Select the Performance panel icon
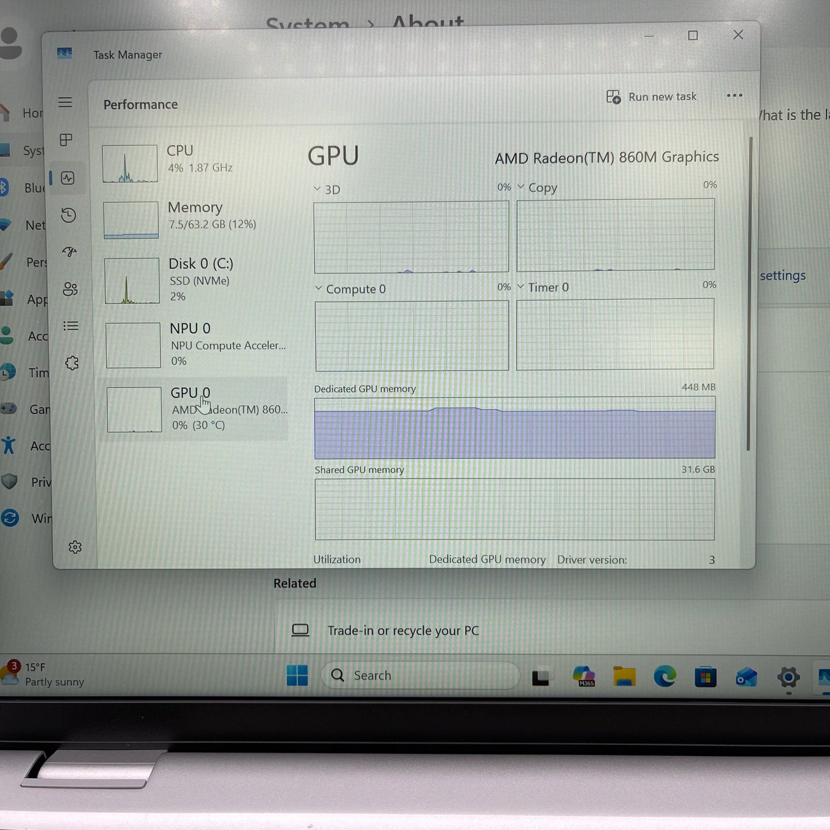 (x=68, y=178)
